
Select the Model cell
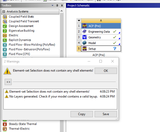(x=101, y=43)
